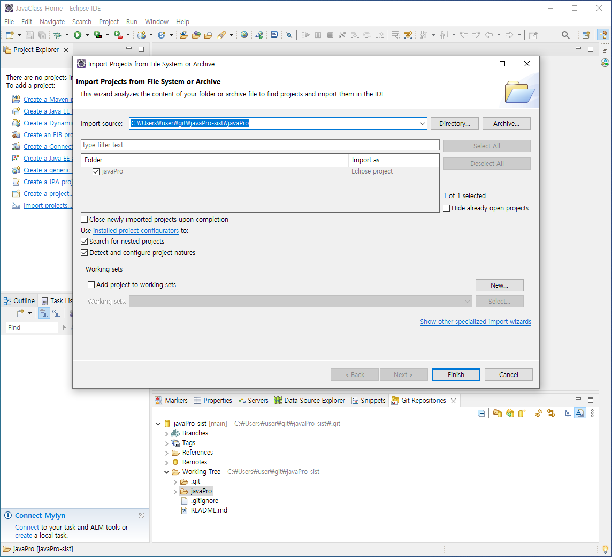Screen dimensions: 612x557
Task: Toggle the javaPro folder checkbox
Action: pos(96,171)
